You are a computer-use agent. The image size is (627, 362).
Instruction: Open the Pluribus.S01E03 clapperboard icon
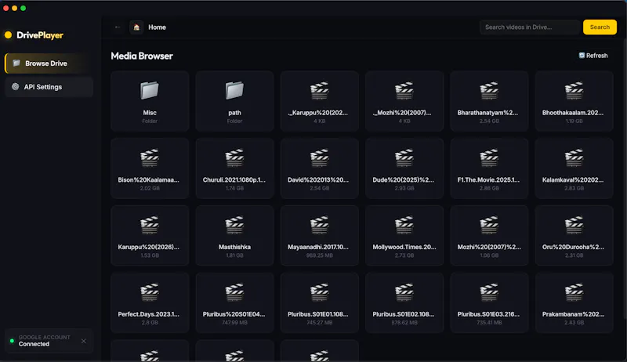[489, 292]
